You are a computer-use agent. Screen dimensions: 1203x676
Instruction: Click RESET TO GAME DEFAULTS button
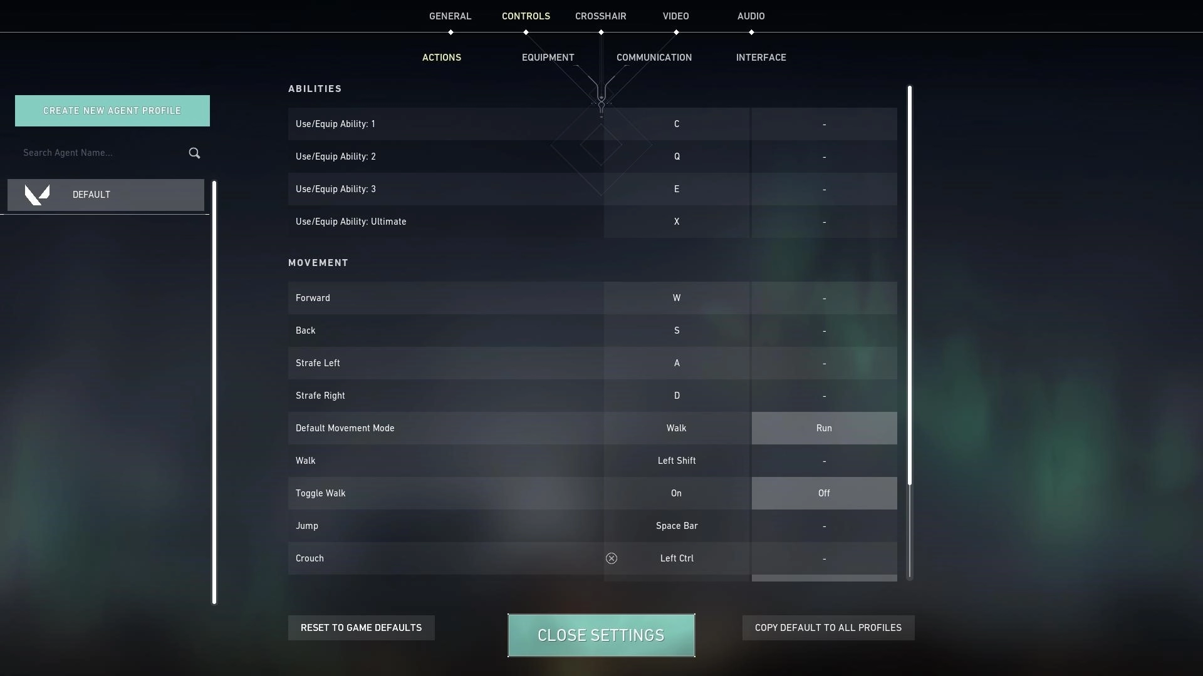361,627
